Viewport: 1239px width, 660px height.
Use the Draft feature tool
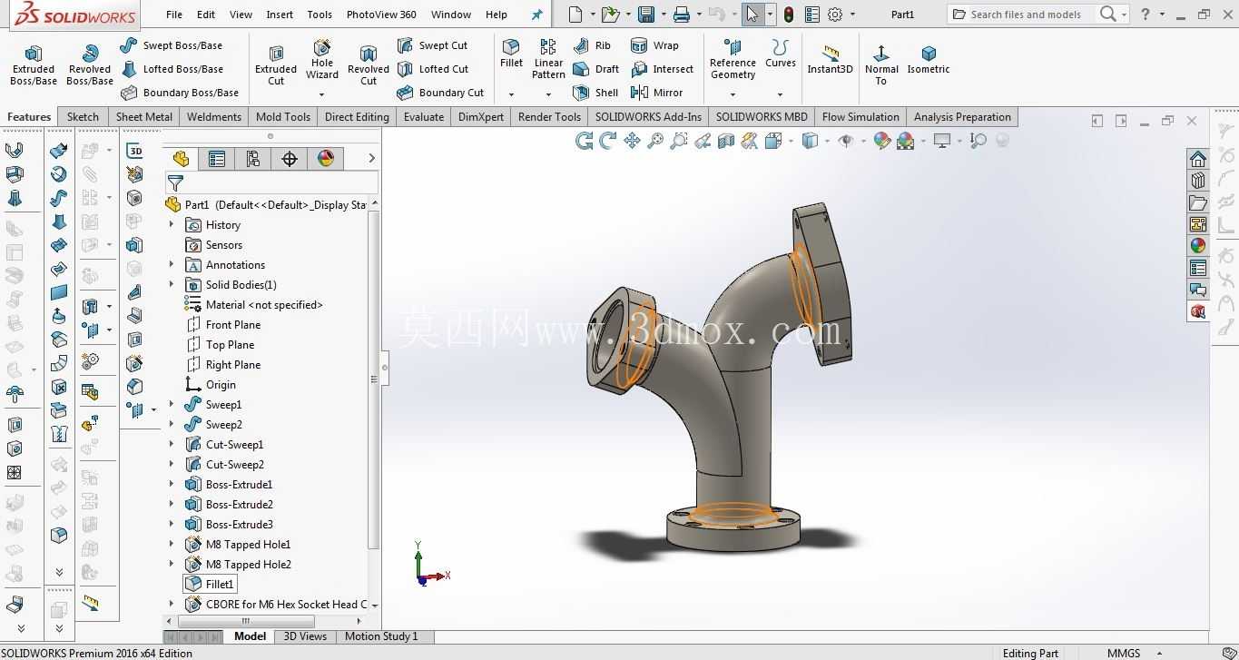(595, 69)
